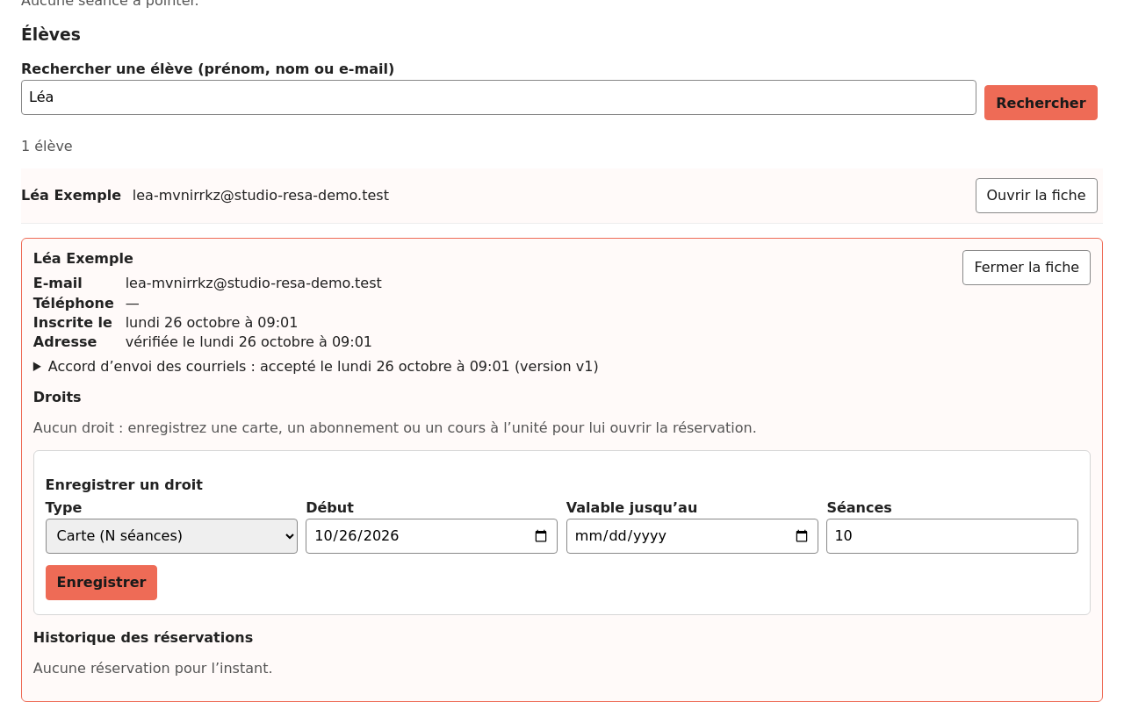Click the Rechercher une élève label
Screen dimensions: 1124x702
(207, 69)
